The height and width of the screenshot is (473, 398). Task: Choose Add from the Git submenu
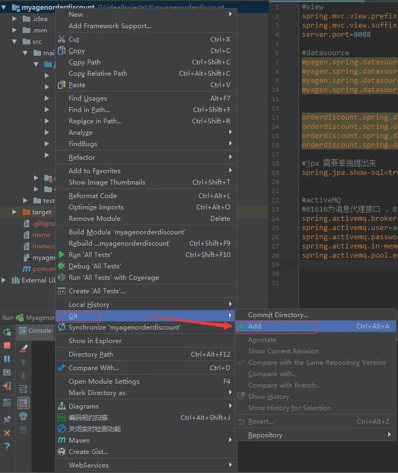[x=254, y=326]
